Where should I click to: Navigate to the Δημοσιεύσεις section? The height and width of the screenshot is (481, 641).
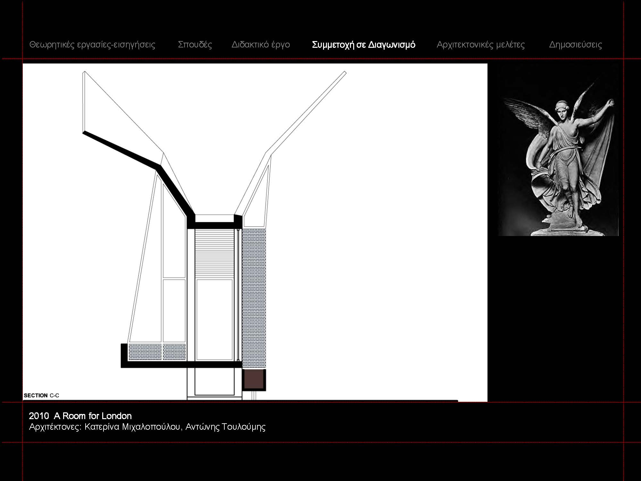(x=575, y=45)
